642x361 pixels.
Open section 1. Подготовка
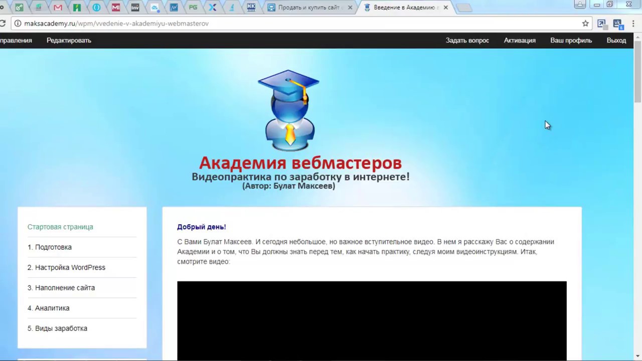click(50, 247)
